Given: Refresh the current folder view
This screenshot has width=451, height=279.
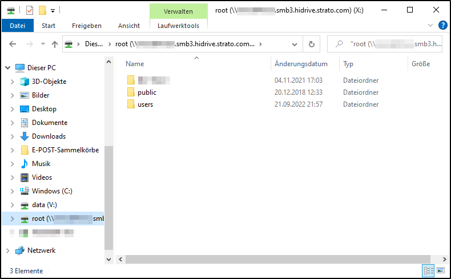Looking at the screenshot, I should [312, 45].
